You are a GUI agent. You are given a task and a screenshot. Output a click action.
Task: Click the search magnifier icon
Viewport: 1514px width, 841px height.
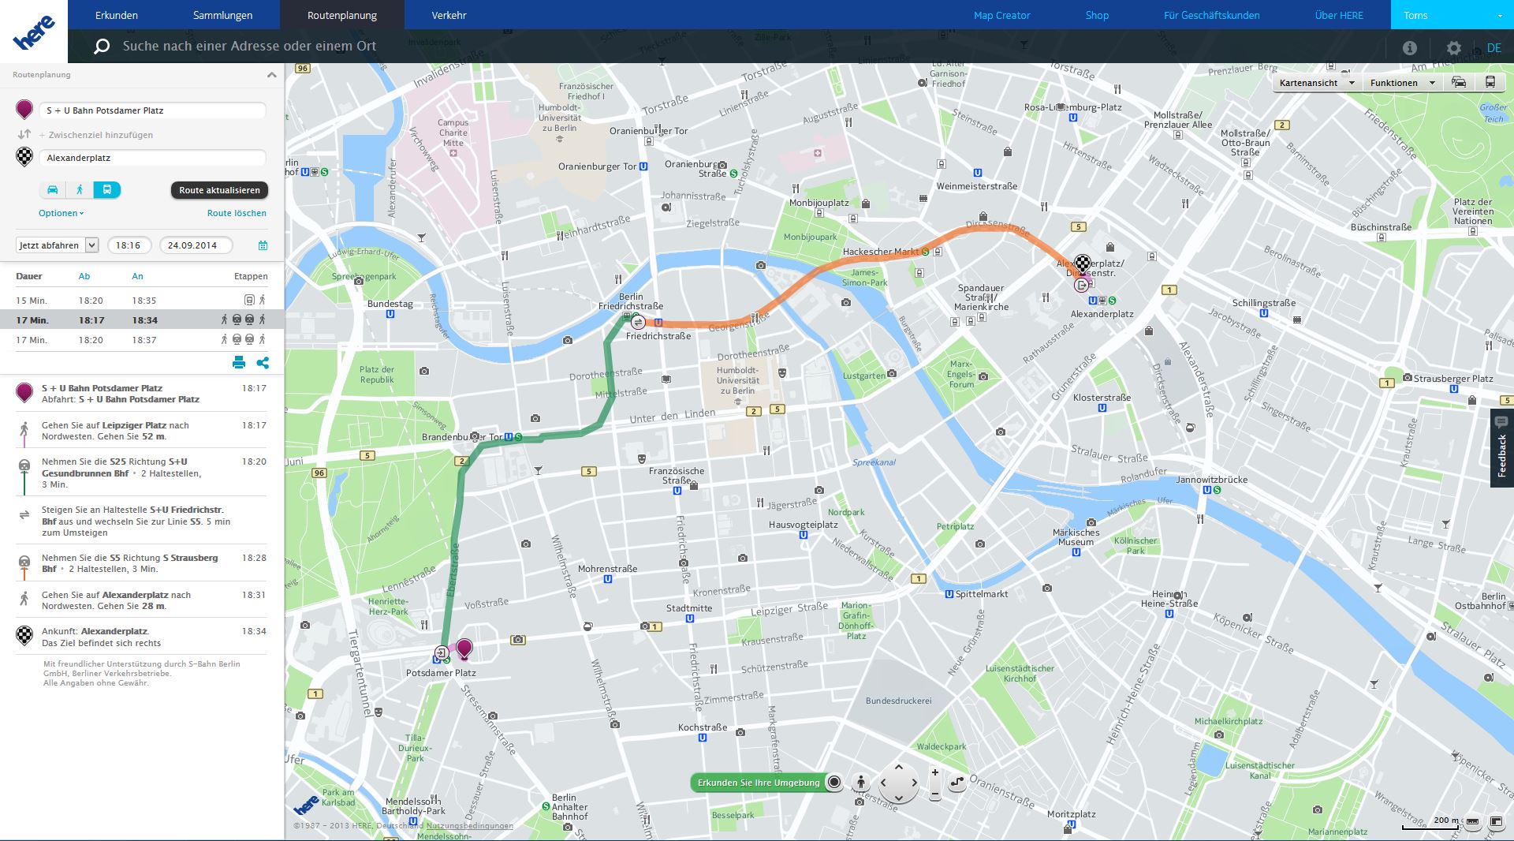tap(102, 47)
